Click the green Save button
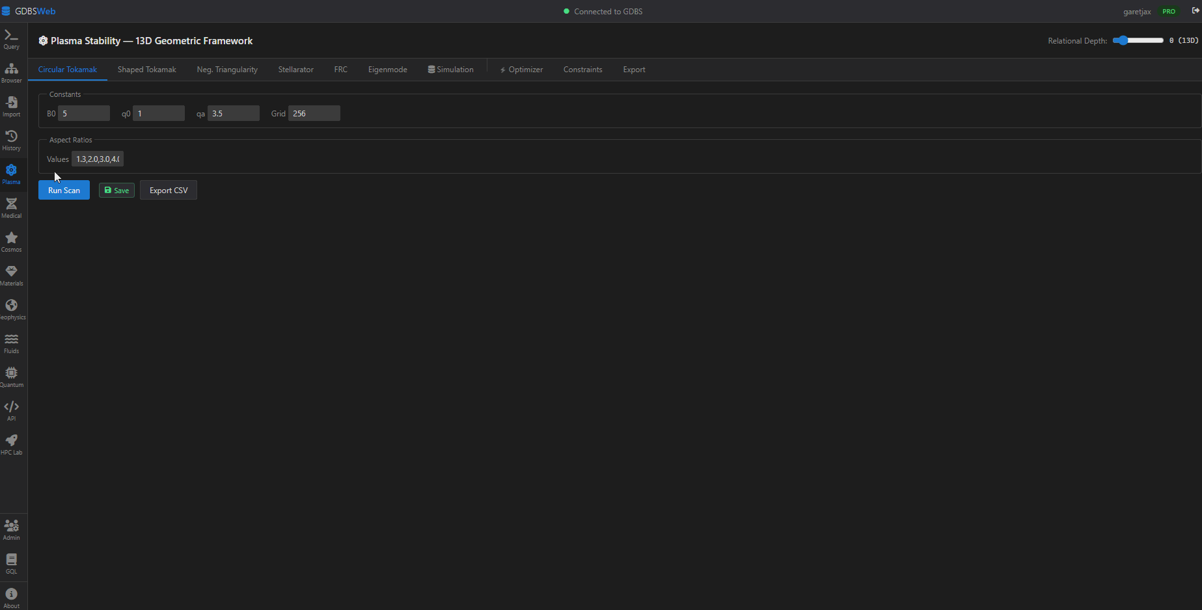1202x610 pixels. [x=116, y=191]
